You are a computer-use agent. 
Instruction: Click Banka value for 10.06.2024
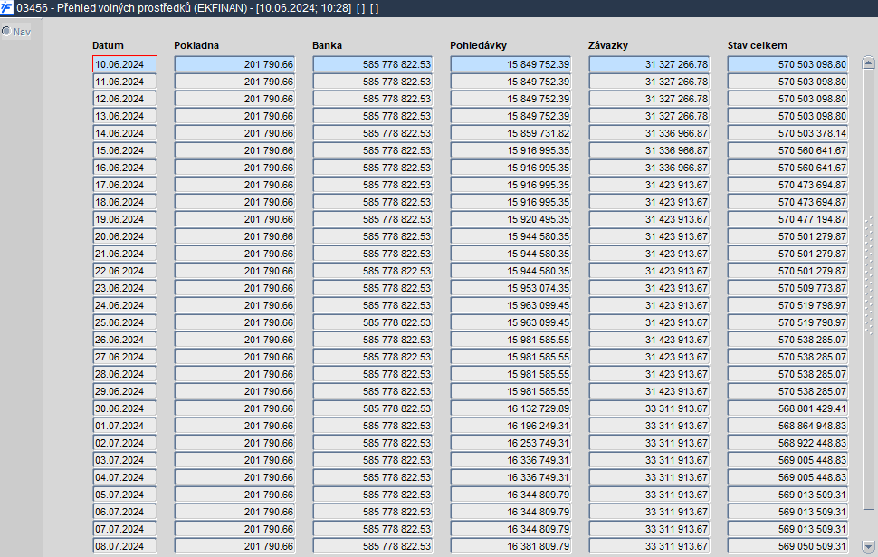[373, 64]
